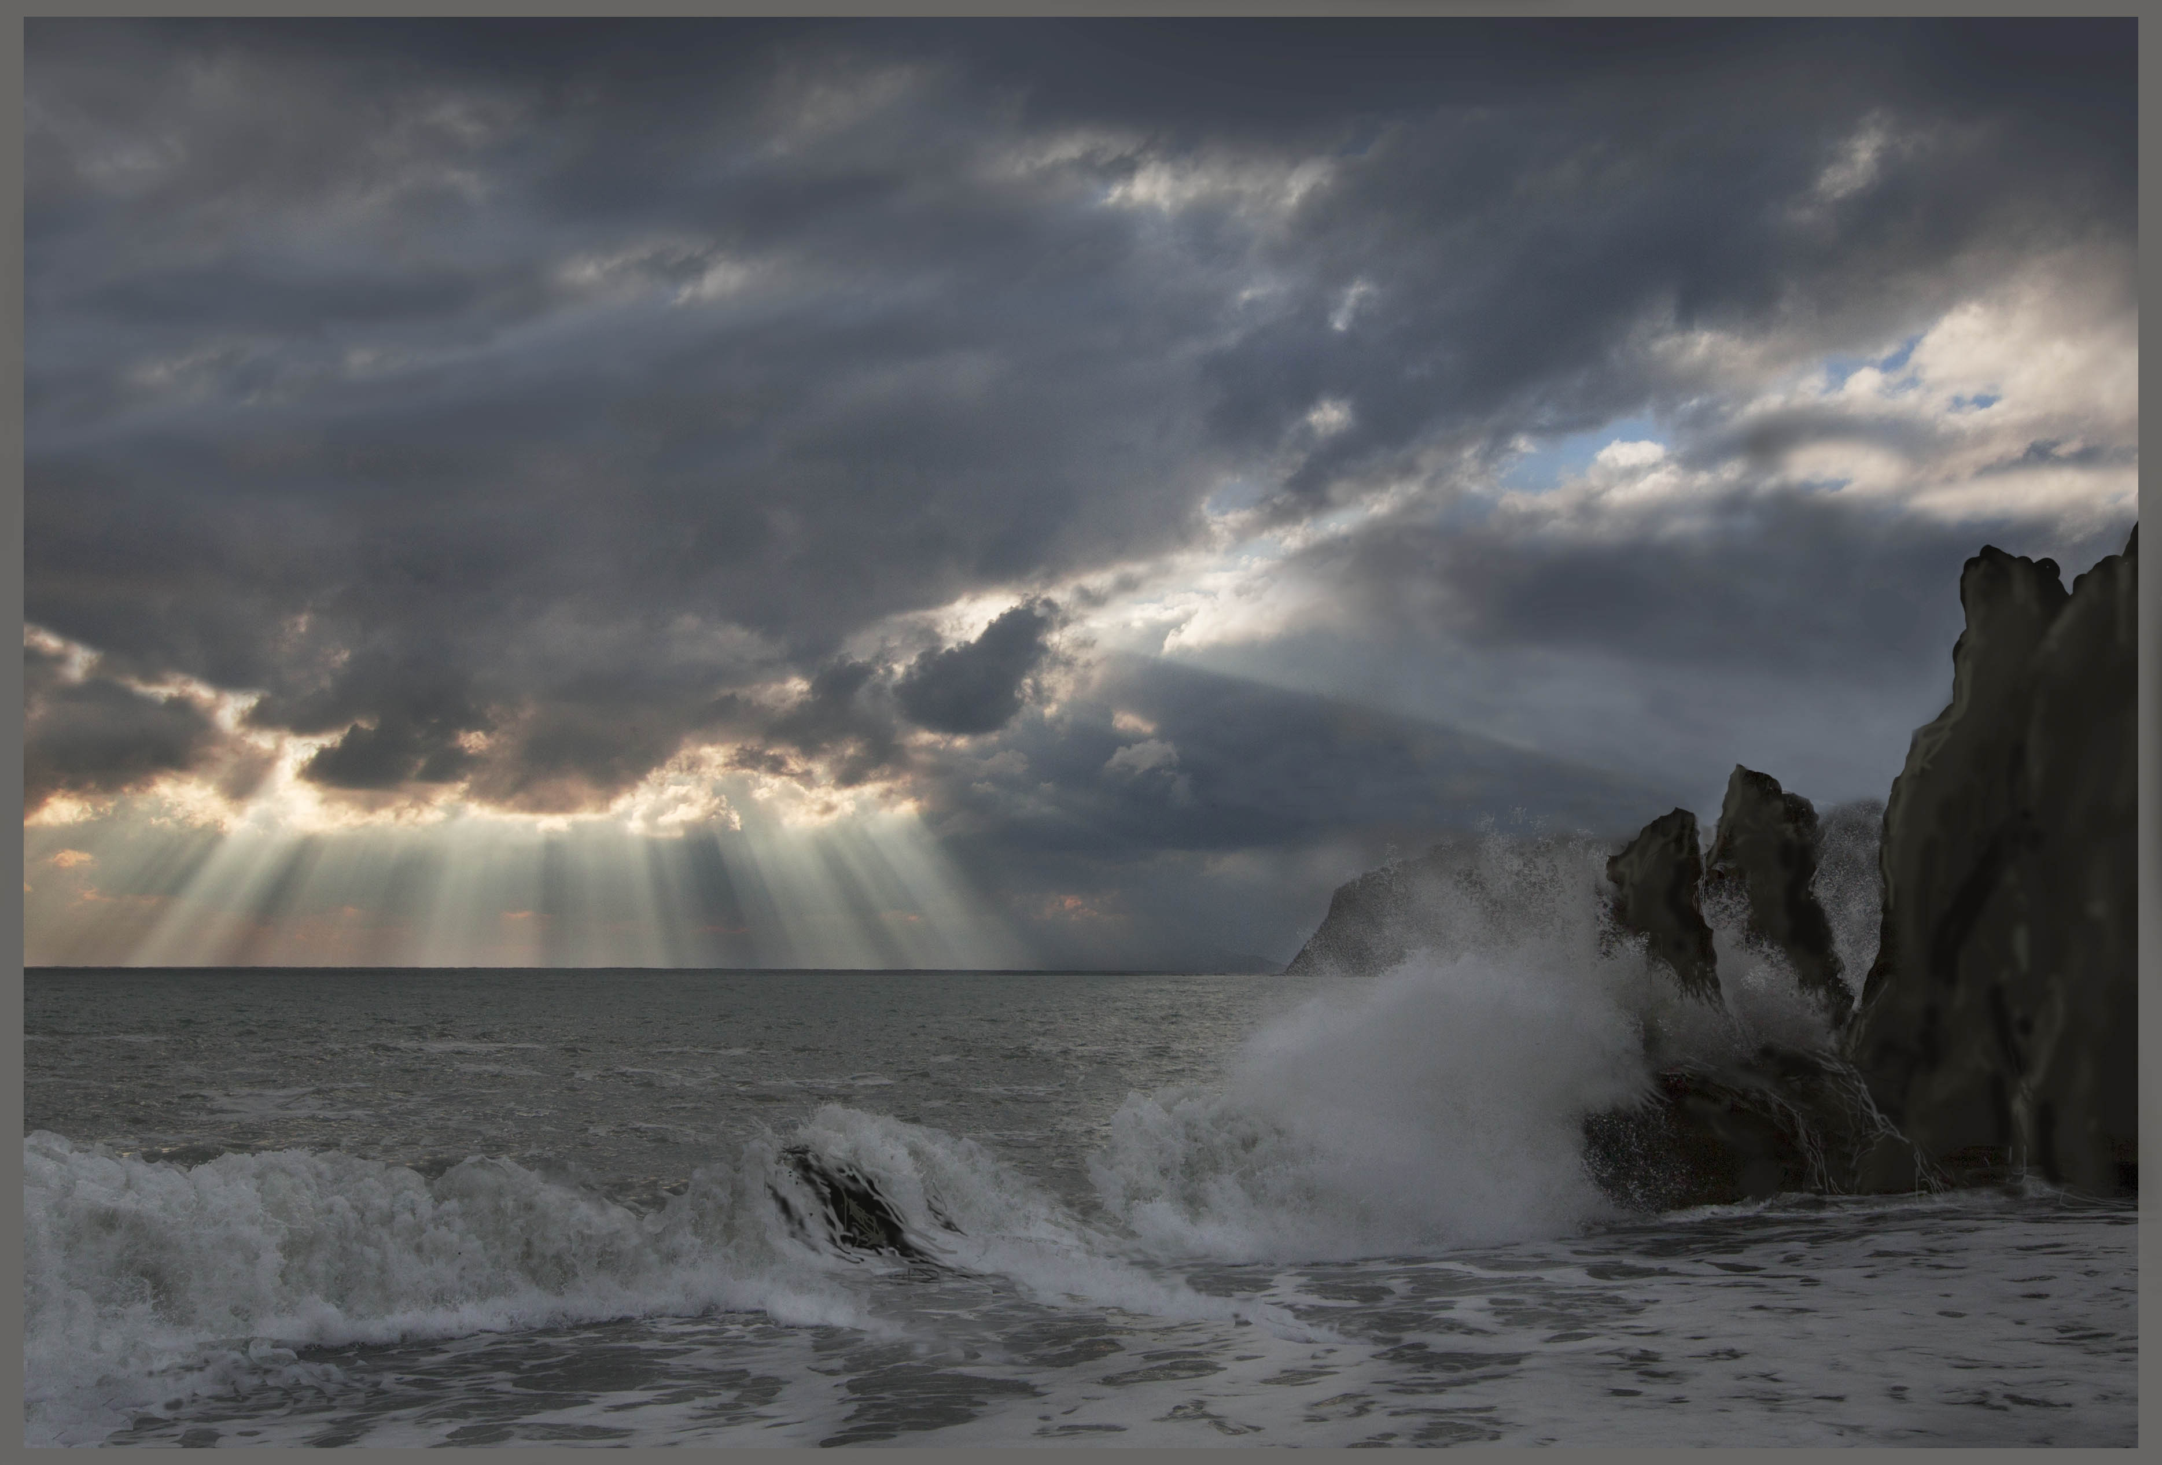The image size is (2162, 1465).
Task: Click the calm sea below the horizon
Action: [x=558, y=1032]
